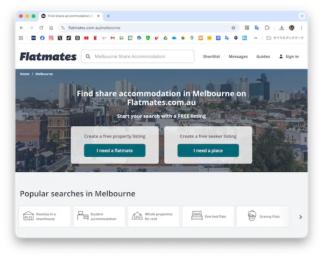This screenshot has height=258, width=323.
Task: Click the search magnifier icon
Action: [88, 57]
